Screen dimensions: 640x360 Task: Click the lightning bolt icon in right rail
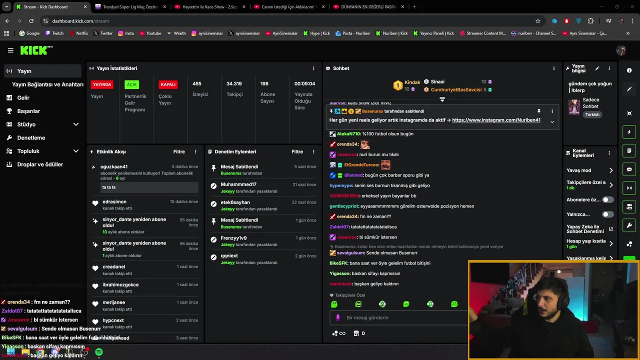pos(629,132)
